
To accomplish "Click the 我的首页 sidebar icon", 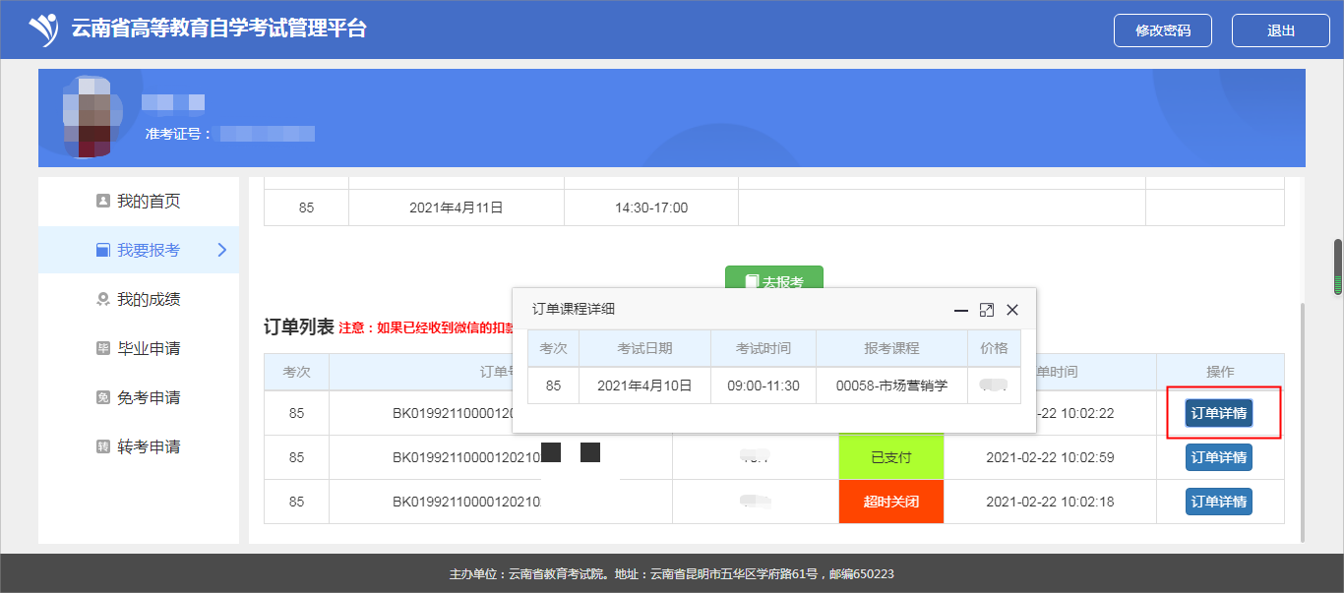I will point(102,201).
